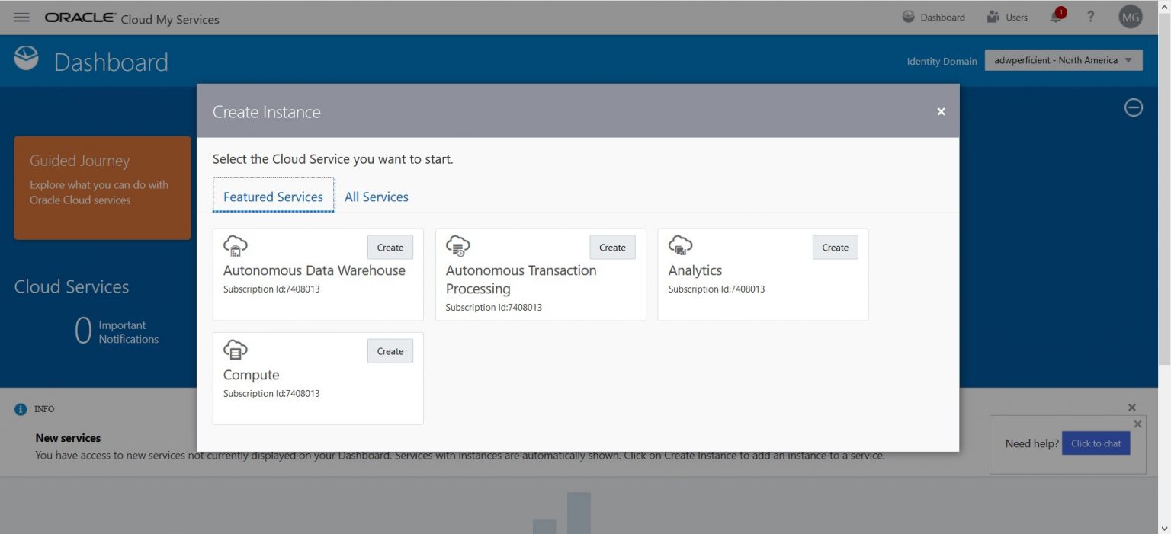Click the Autonomous Transaction Processing service icon
1171x534 pixels.
point(458,245)
